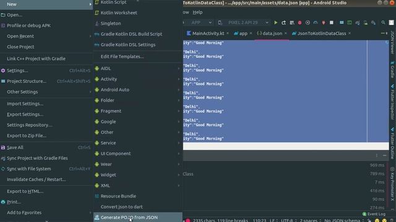Choose Singleton template

pos(137,23)
